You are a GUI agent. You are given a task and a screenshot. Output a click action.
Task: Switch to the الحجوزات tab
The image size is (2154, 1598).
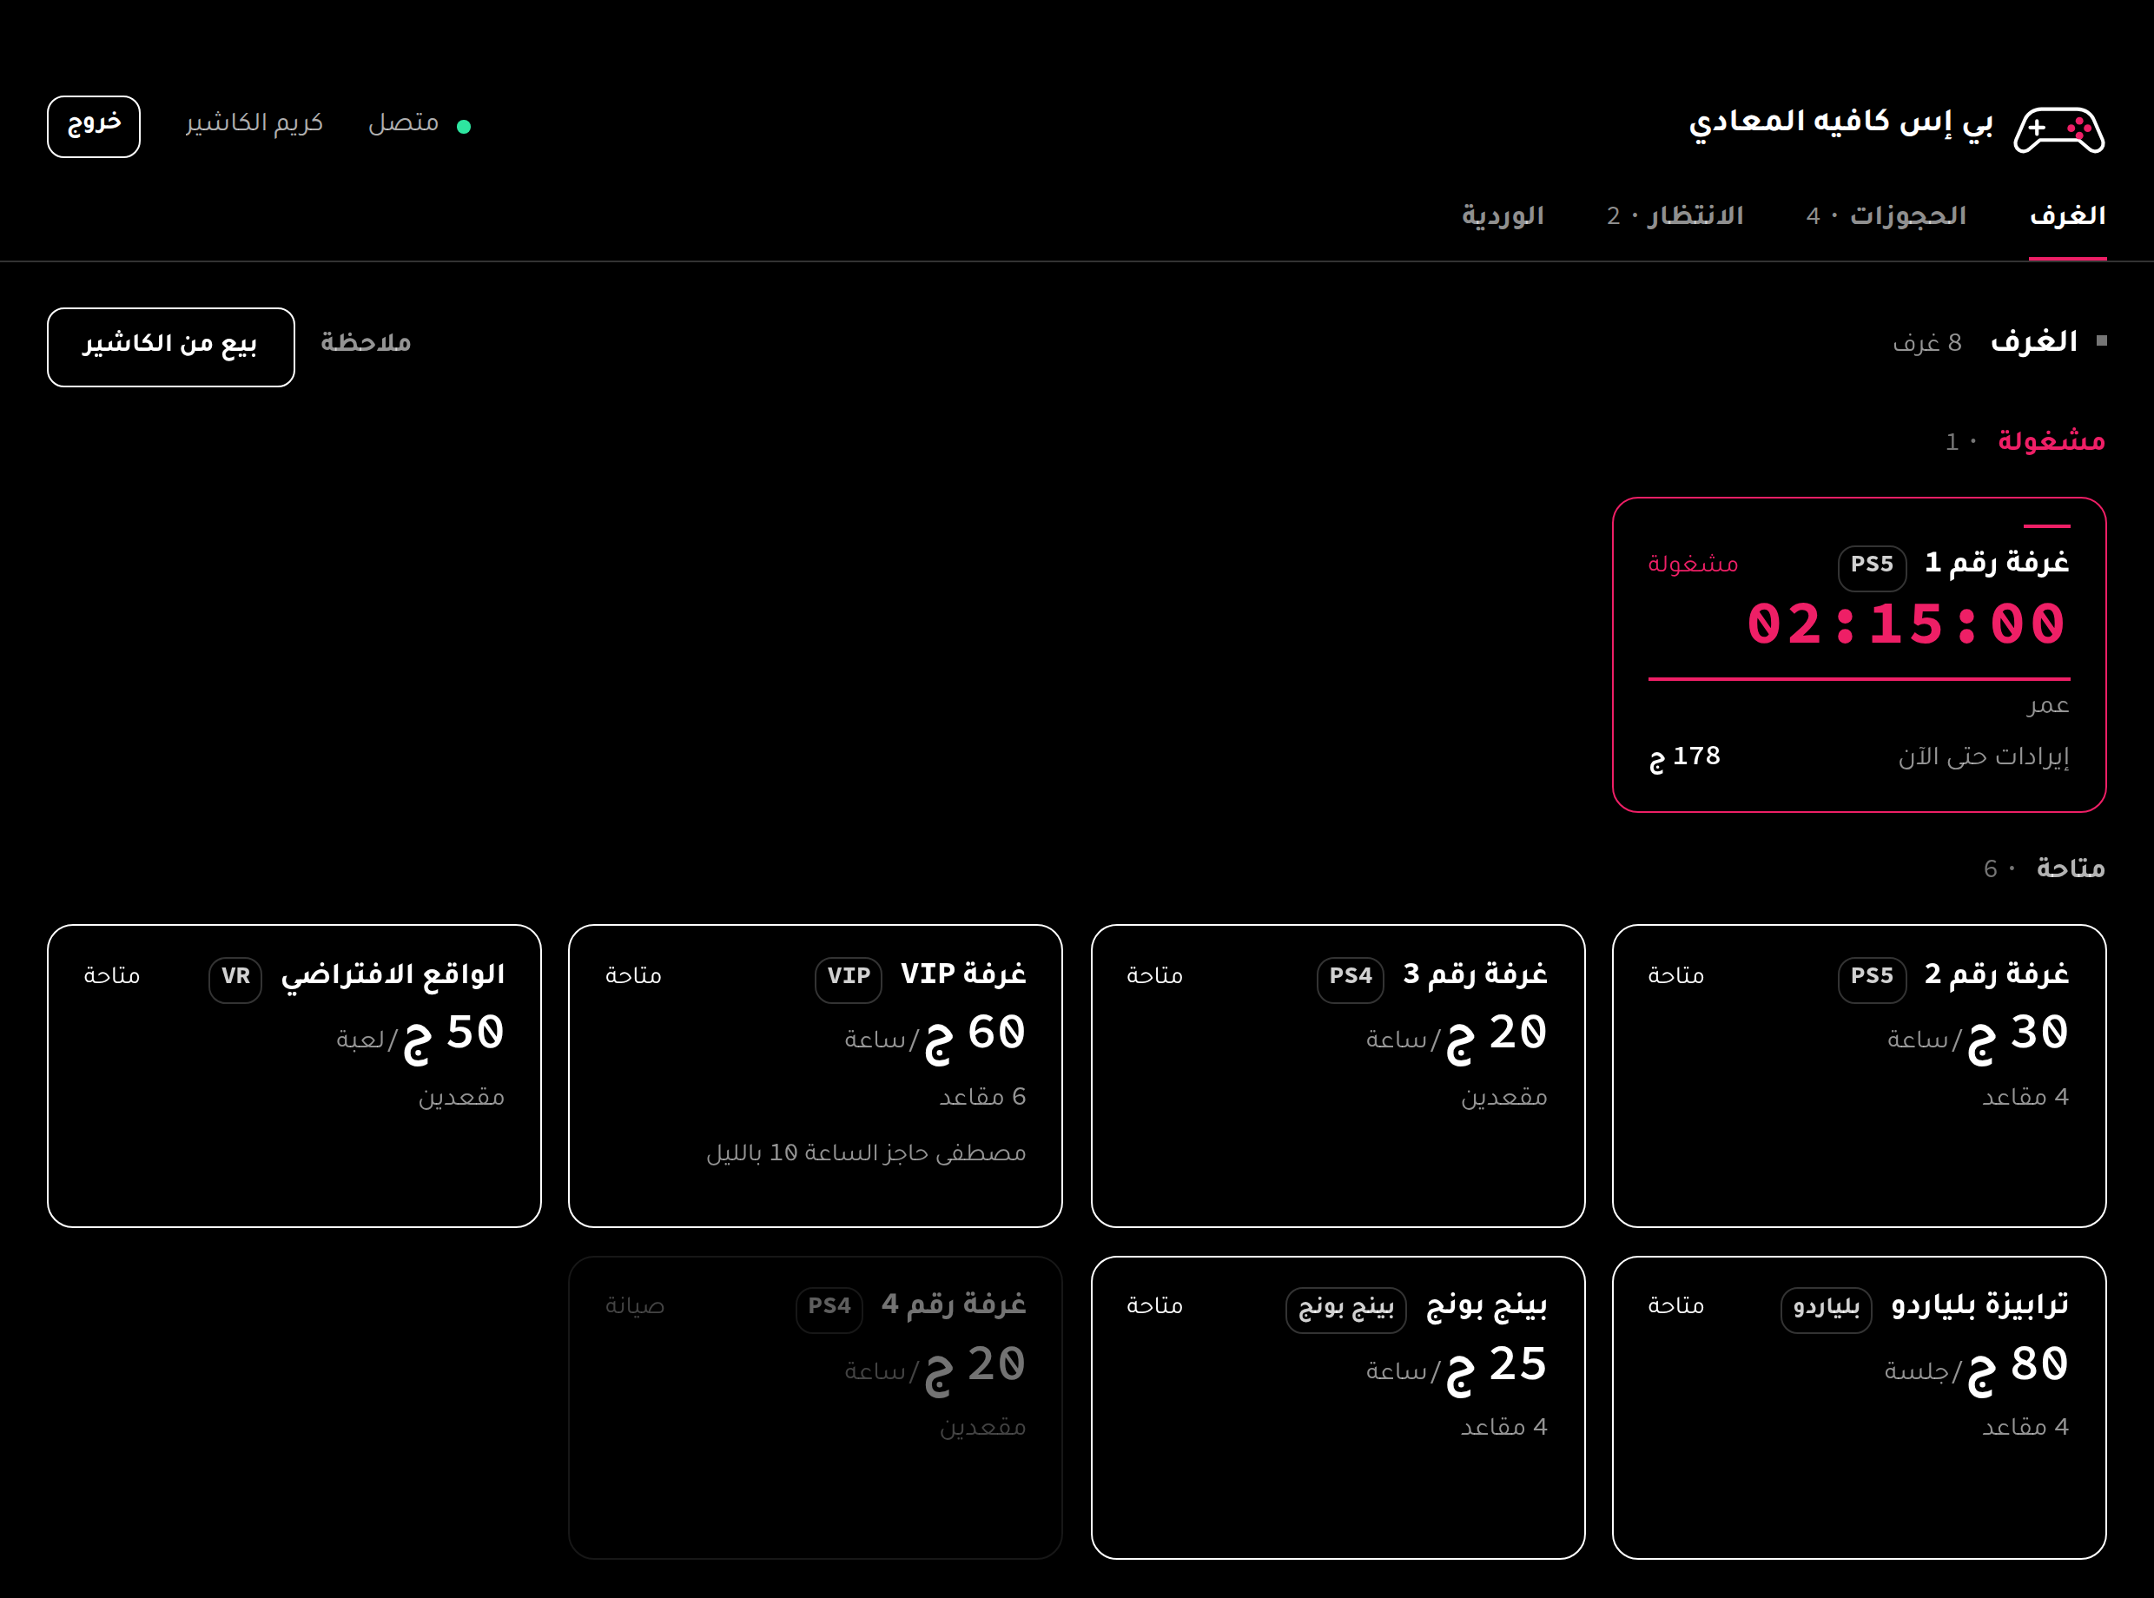pyautogui.click(x=1886, y=215)
